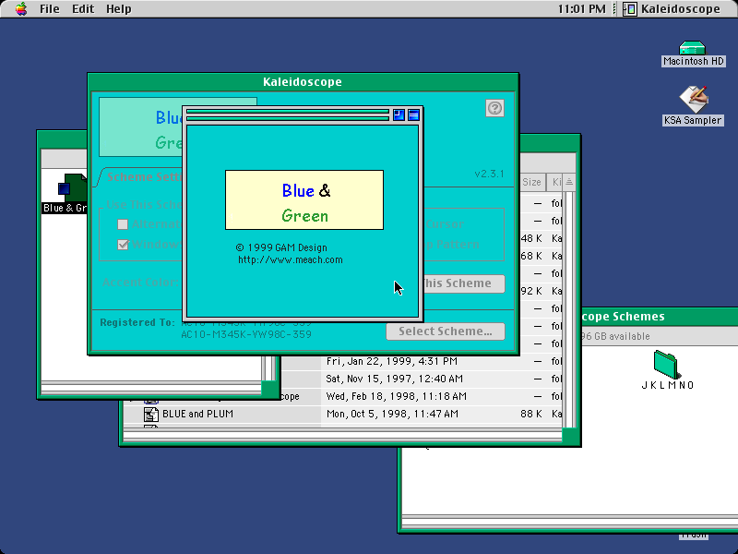Toggle the sort order arrow in the list window
738x554 pixels.
(x=569, y=182)
